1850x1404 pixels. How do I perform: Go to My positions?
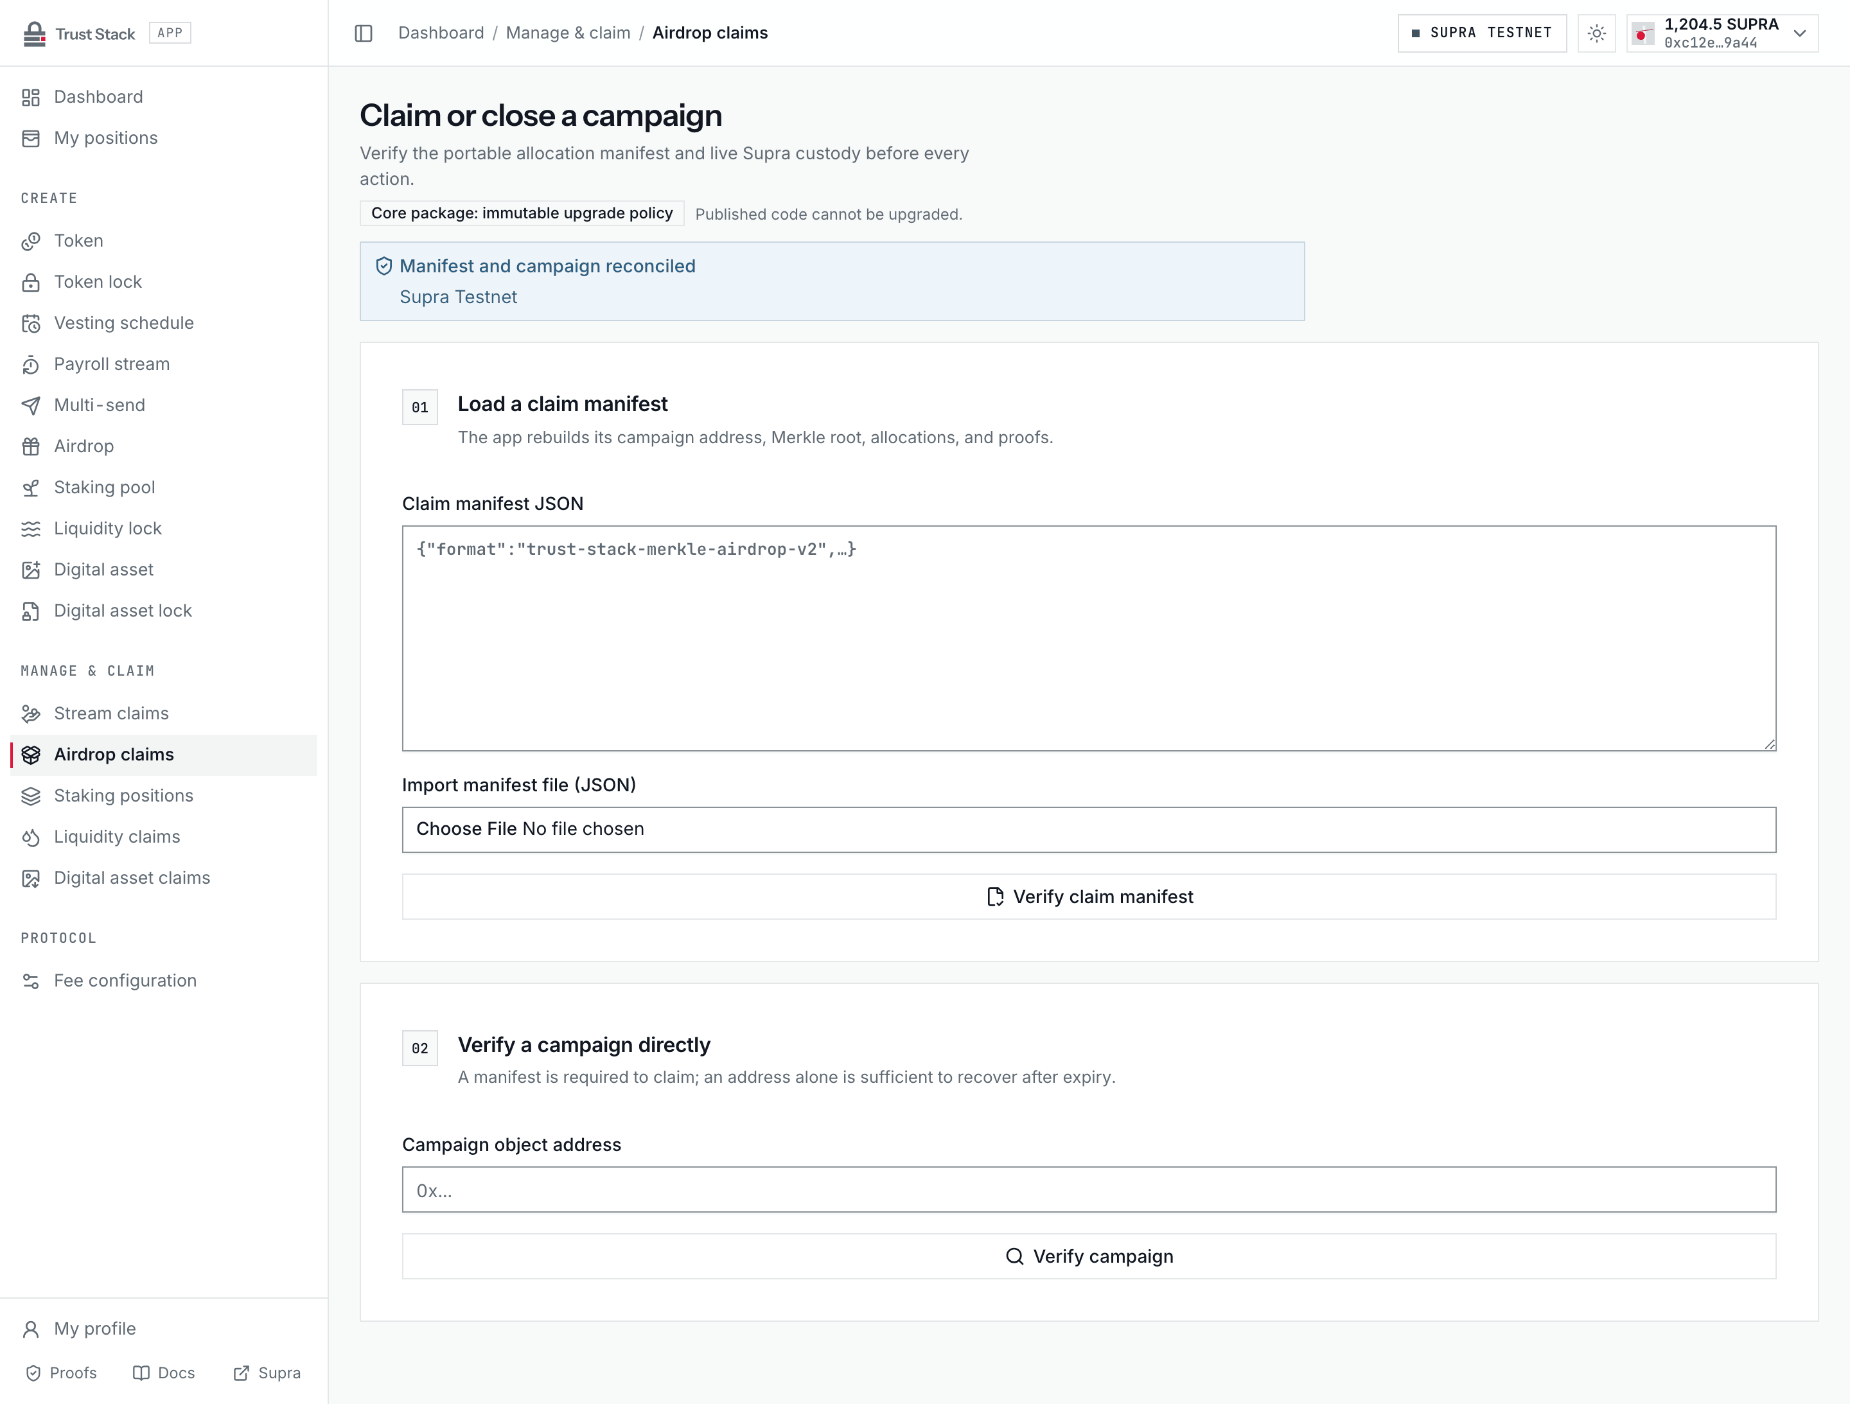click(x=163, y=138)
